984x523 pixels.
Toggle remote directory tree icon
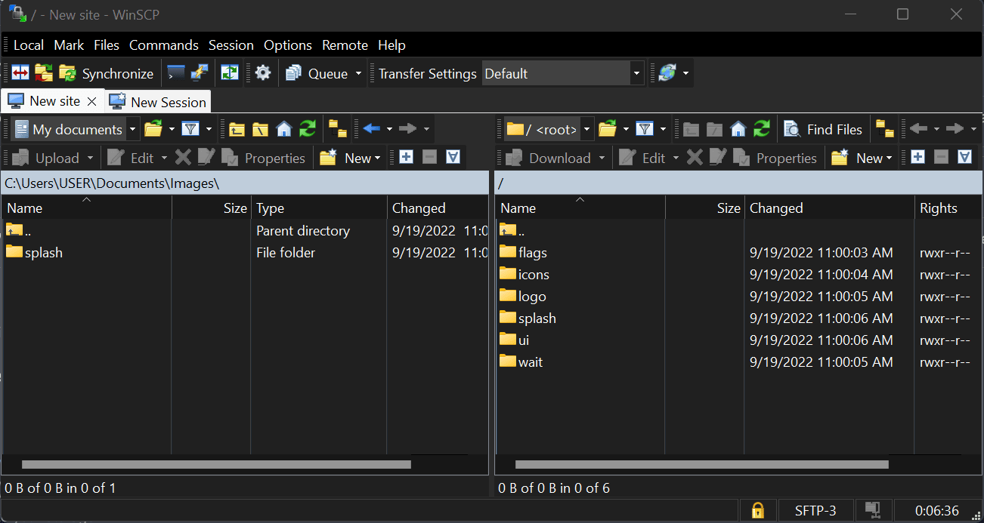[885, 129]
